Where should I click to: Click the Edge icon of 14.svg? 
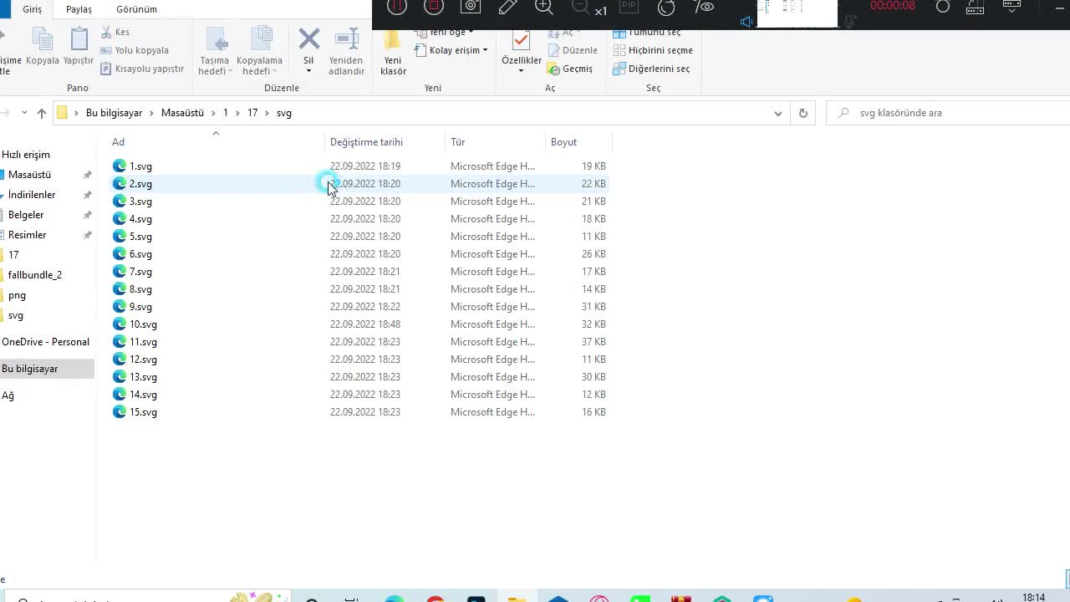pyautogui.click(x=120, y=395)
